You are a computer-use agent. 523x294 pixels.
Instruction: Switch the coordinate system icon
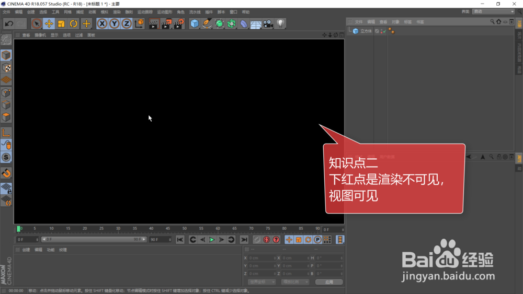pos(139,23)
